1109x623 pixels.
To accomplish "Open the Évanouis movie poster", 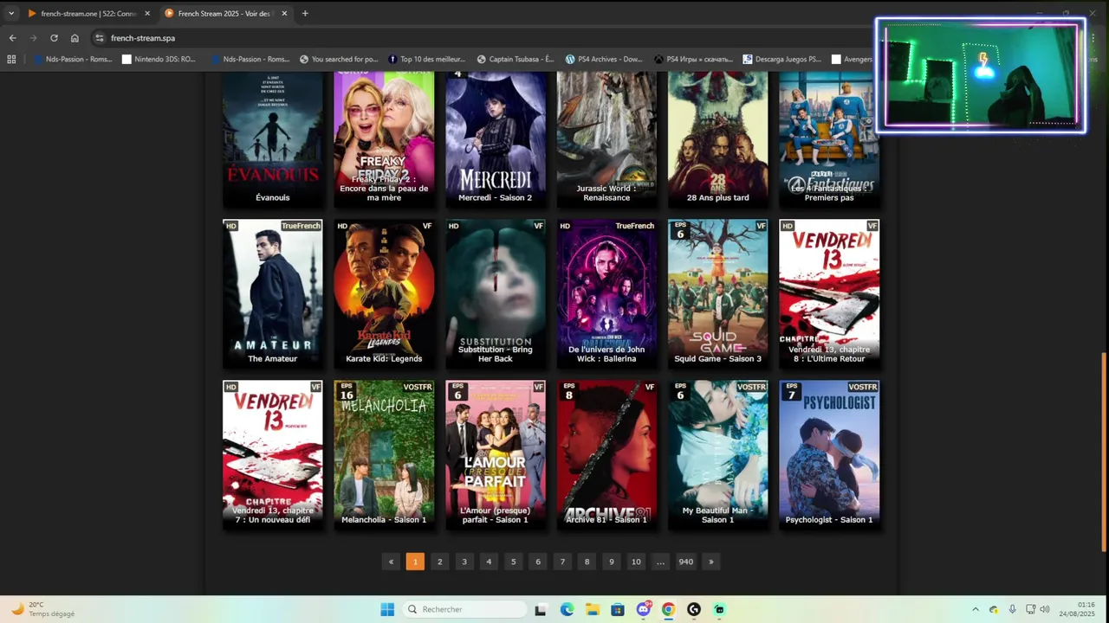I will pos(273,139).
